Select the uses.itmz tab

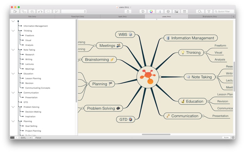coord(166,16)
